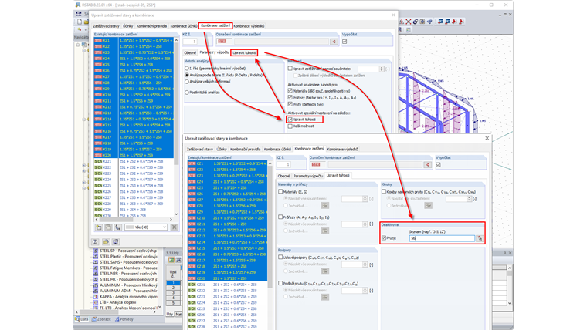This screenshot has width=587, height=330.
Task: Toggle Průřezy (A, Ay, Az...) checkbox in front dialog
Action: (280, 217)
